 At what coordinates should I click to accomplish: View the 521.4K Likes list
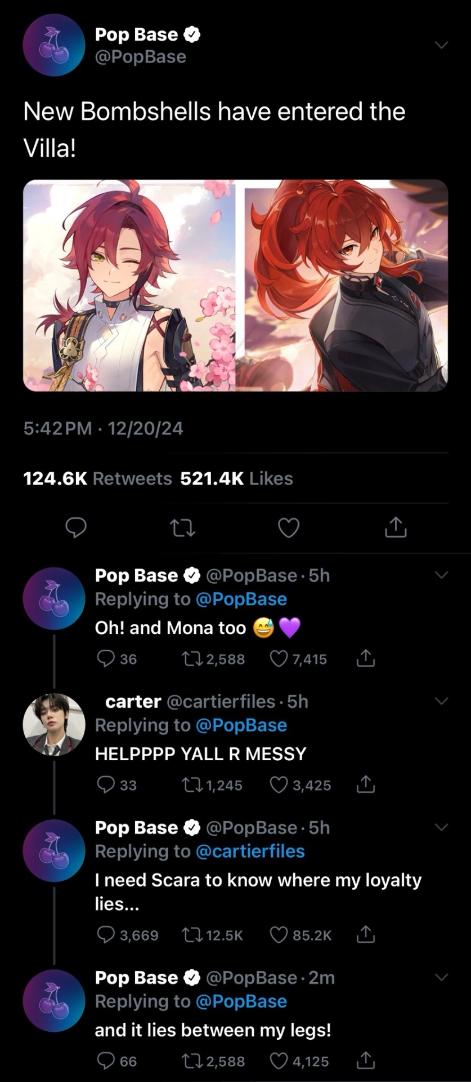click(236, 478)
